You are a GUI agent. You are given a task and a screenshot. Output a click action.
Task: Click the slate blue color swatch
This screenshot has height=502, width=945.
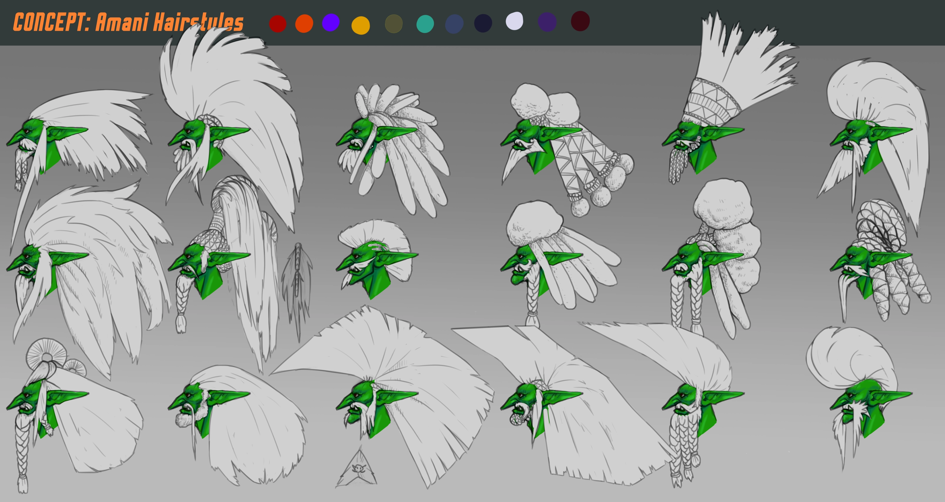pyautogui.click(x=454, y=24)
